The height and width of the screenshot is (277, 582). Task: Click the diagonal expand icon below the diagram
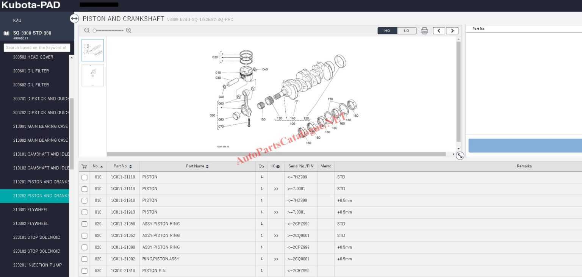tap(460, 156)
